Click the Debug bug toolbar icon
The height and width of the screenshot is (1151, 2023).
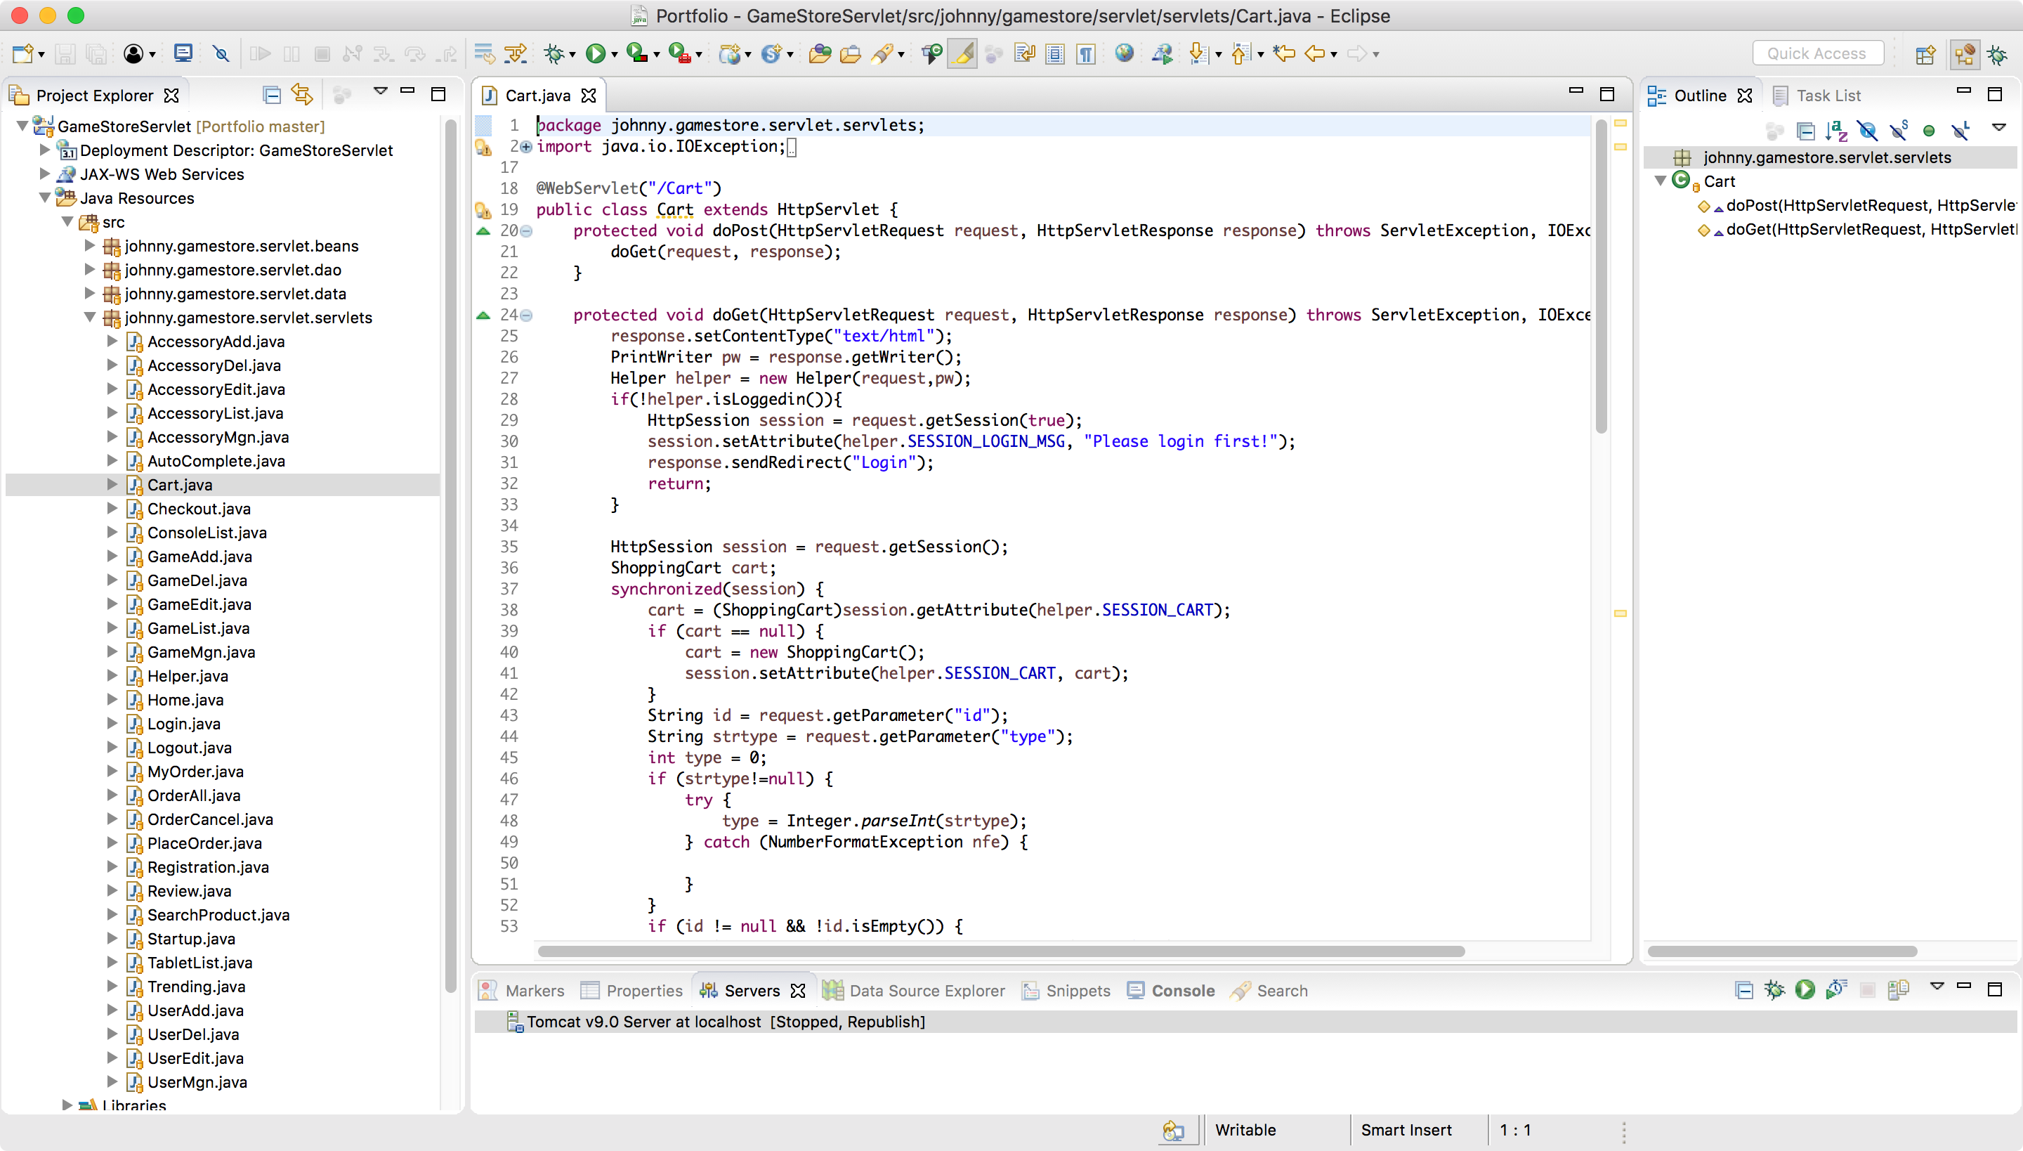point(554,53)
